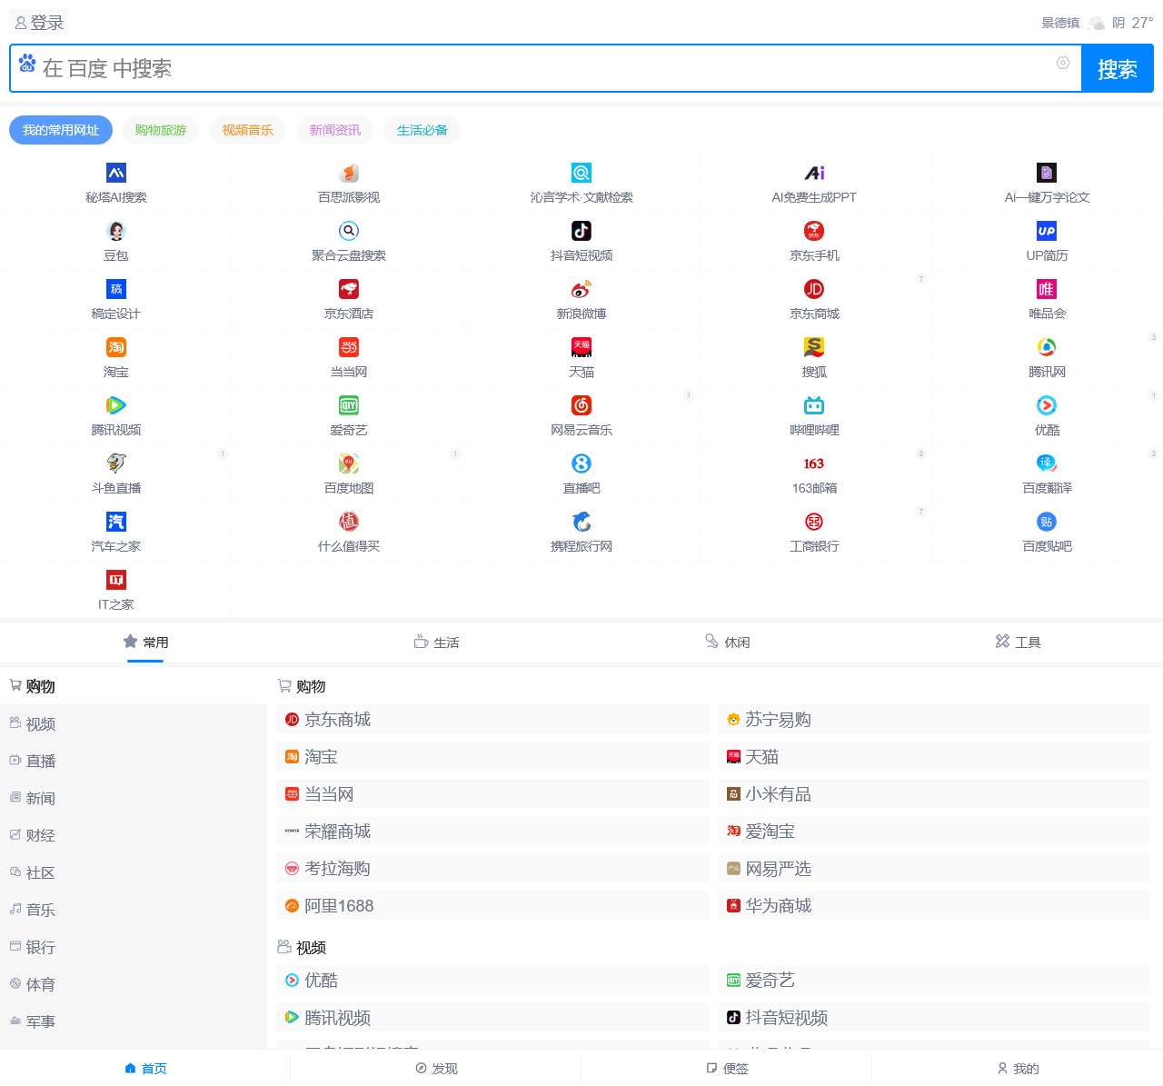The image size is (1163, 1086).
Task: Open 苏宁易购 link in shopping list
Action: pyautogui.click(x=778, y=720)
